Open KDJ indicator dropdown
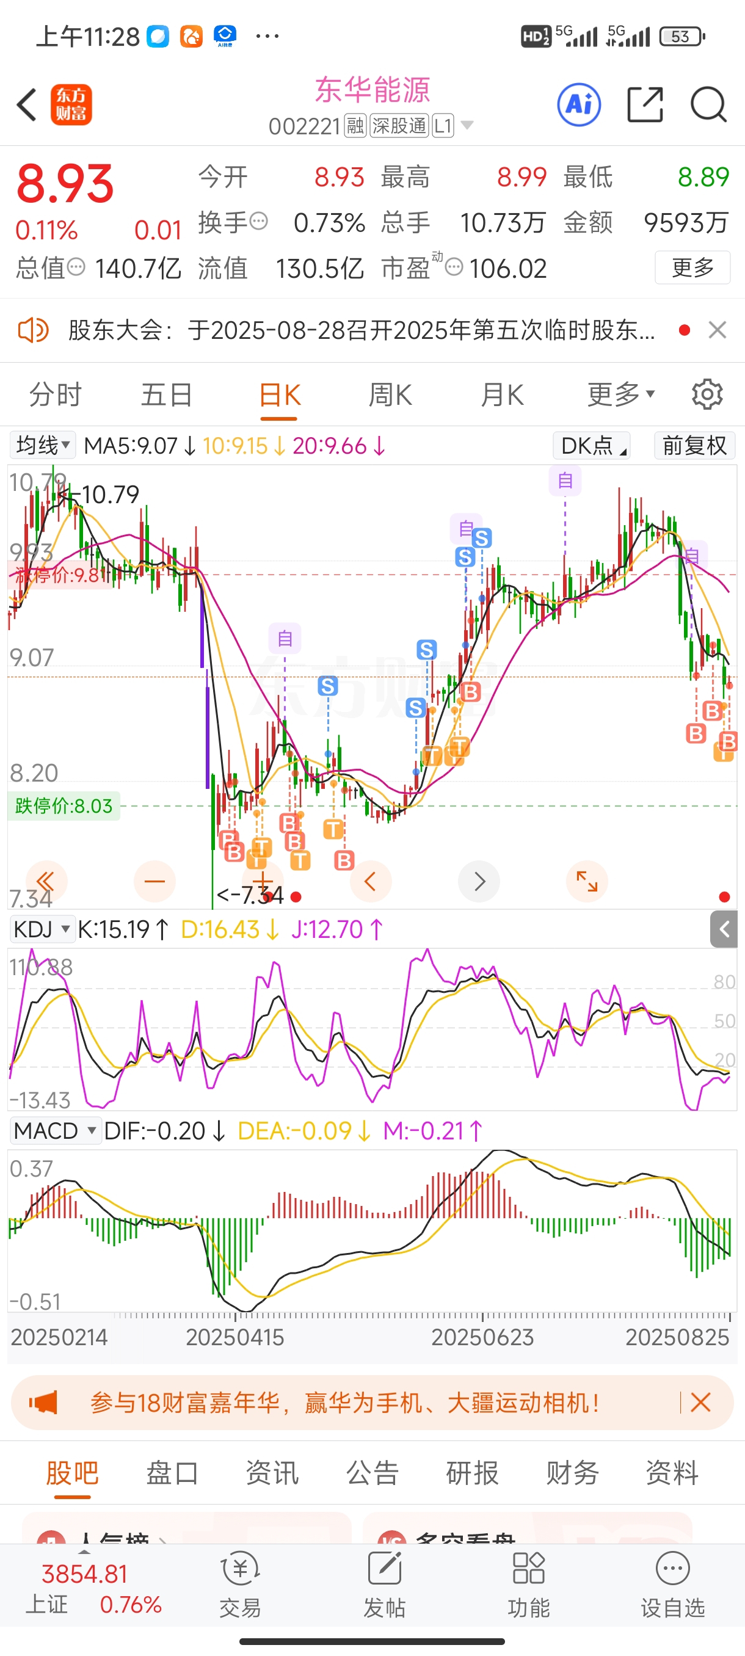 (x=42, y=929)
